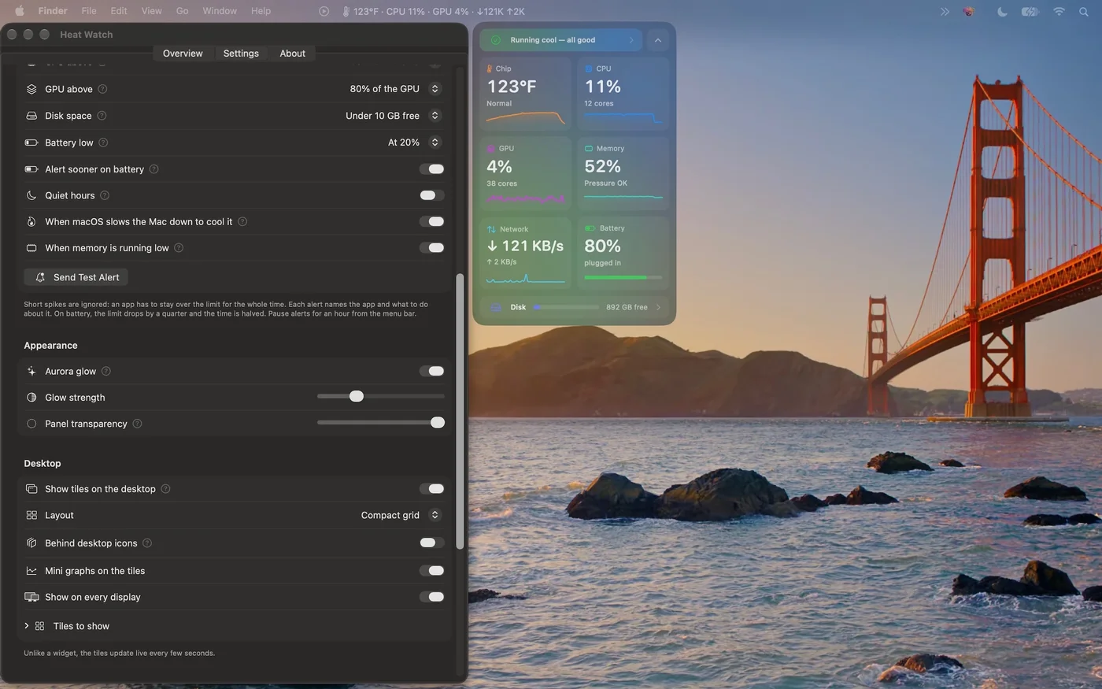Click the Wi-Fi icon in menu bar
Screen dimensions: 1102x689
coord(1059,11)
